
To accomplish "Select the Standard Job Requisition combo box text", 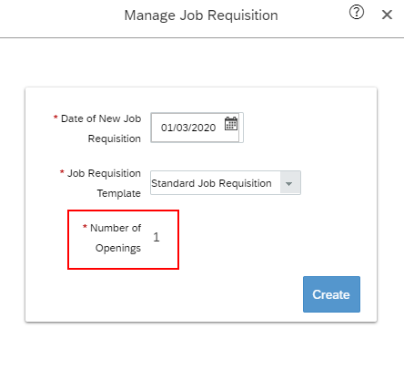I will click(211, 183).
